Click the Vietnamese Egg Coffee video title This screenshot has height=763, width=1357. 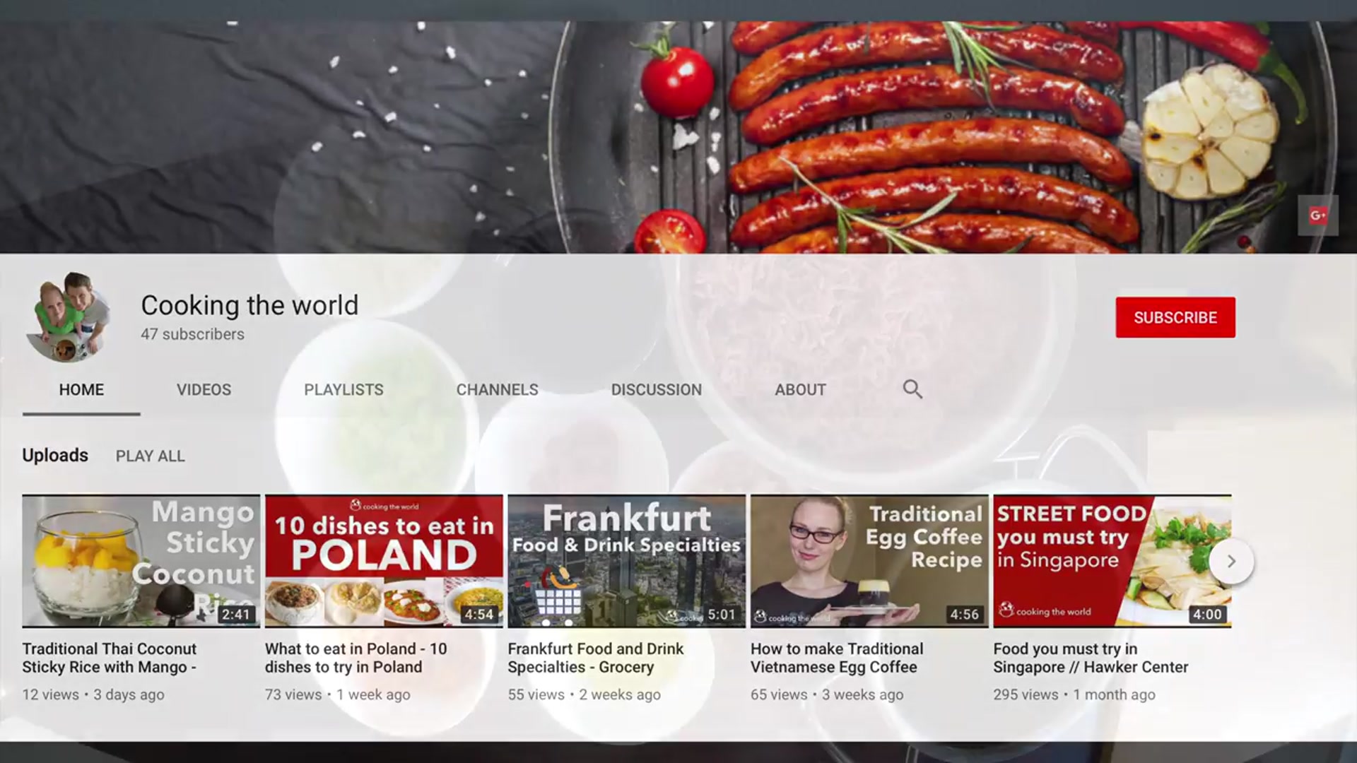point(836,658)
